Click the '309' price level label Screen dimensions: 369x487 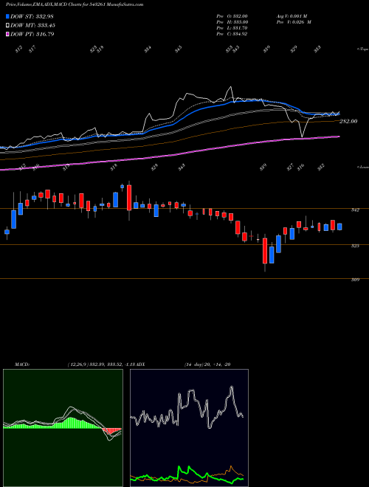coord(355,280)
